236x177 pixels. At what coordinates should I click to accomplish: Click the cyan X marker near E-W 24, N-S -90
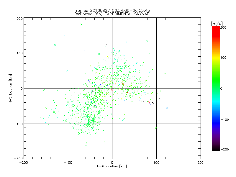[x=123, y=120]
